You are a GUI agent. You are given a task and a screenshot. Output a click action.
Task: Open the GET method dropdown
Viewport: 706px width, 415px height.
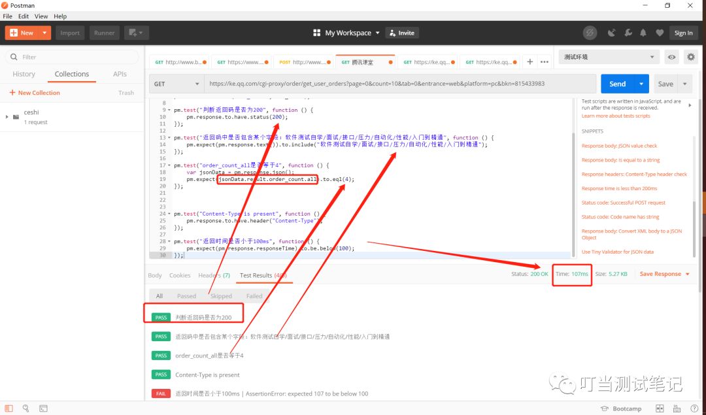pos(176,84)
